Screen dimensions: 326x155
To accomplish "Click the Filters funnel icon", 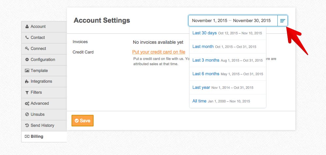I will click(x=27, y=93).
